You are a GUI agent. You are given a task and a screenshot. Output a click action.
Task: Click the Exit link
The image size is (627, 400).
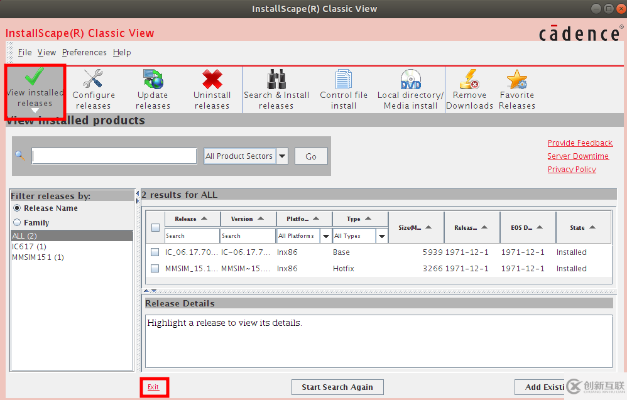(x=153, y=387)
